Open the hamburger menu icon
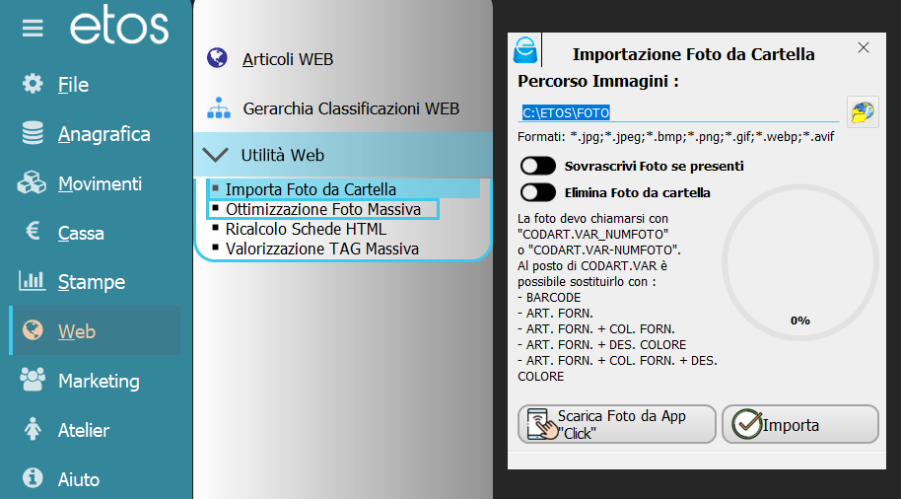Image resolution: width=901 pixels, height=499 pixels. 33,28
